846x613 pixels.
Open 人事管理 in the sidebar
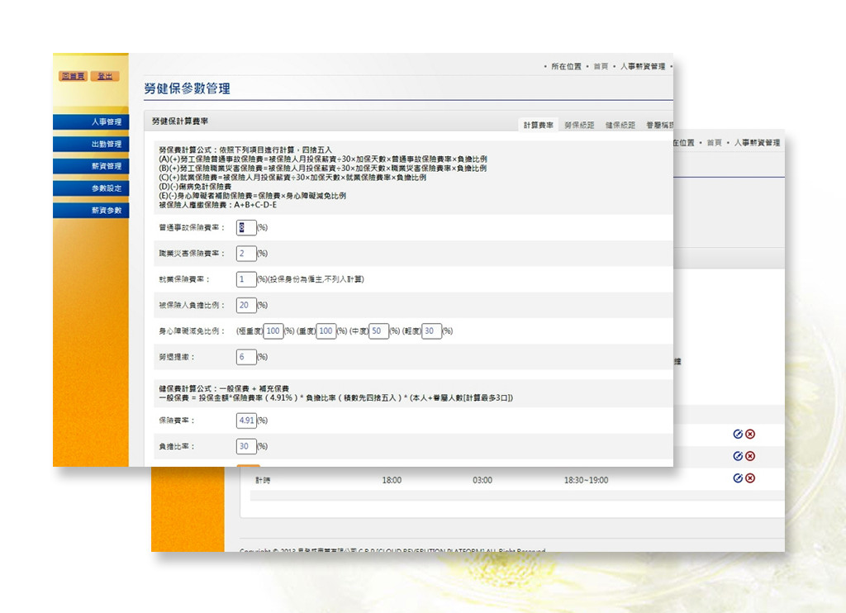(x=91, y=122)
